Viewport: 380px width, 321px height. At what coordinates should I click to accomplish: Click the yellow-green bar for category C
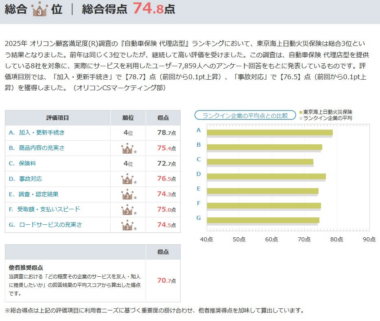(260, 161)
